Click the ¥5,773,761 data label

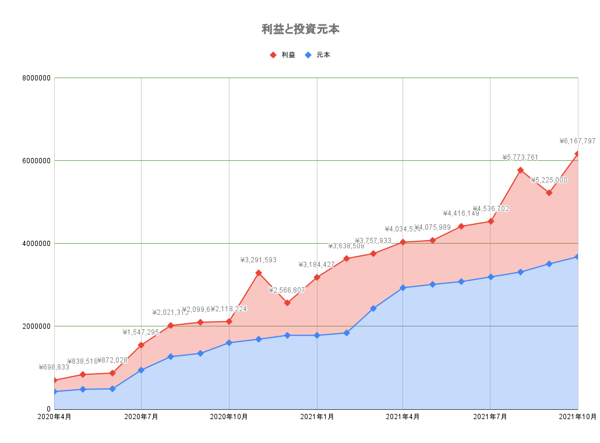[520, 157]
